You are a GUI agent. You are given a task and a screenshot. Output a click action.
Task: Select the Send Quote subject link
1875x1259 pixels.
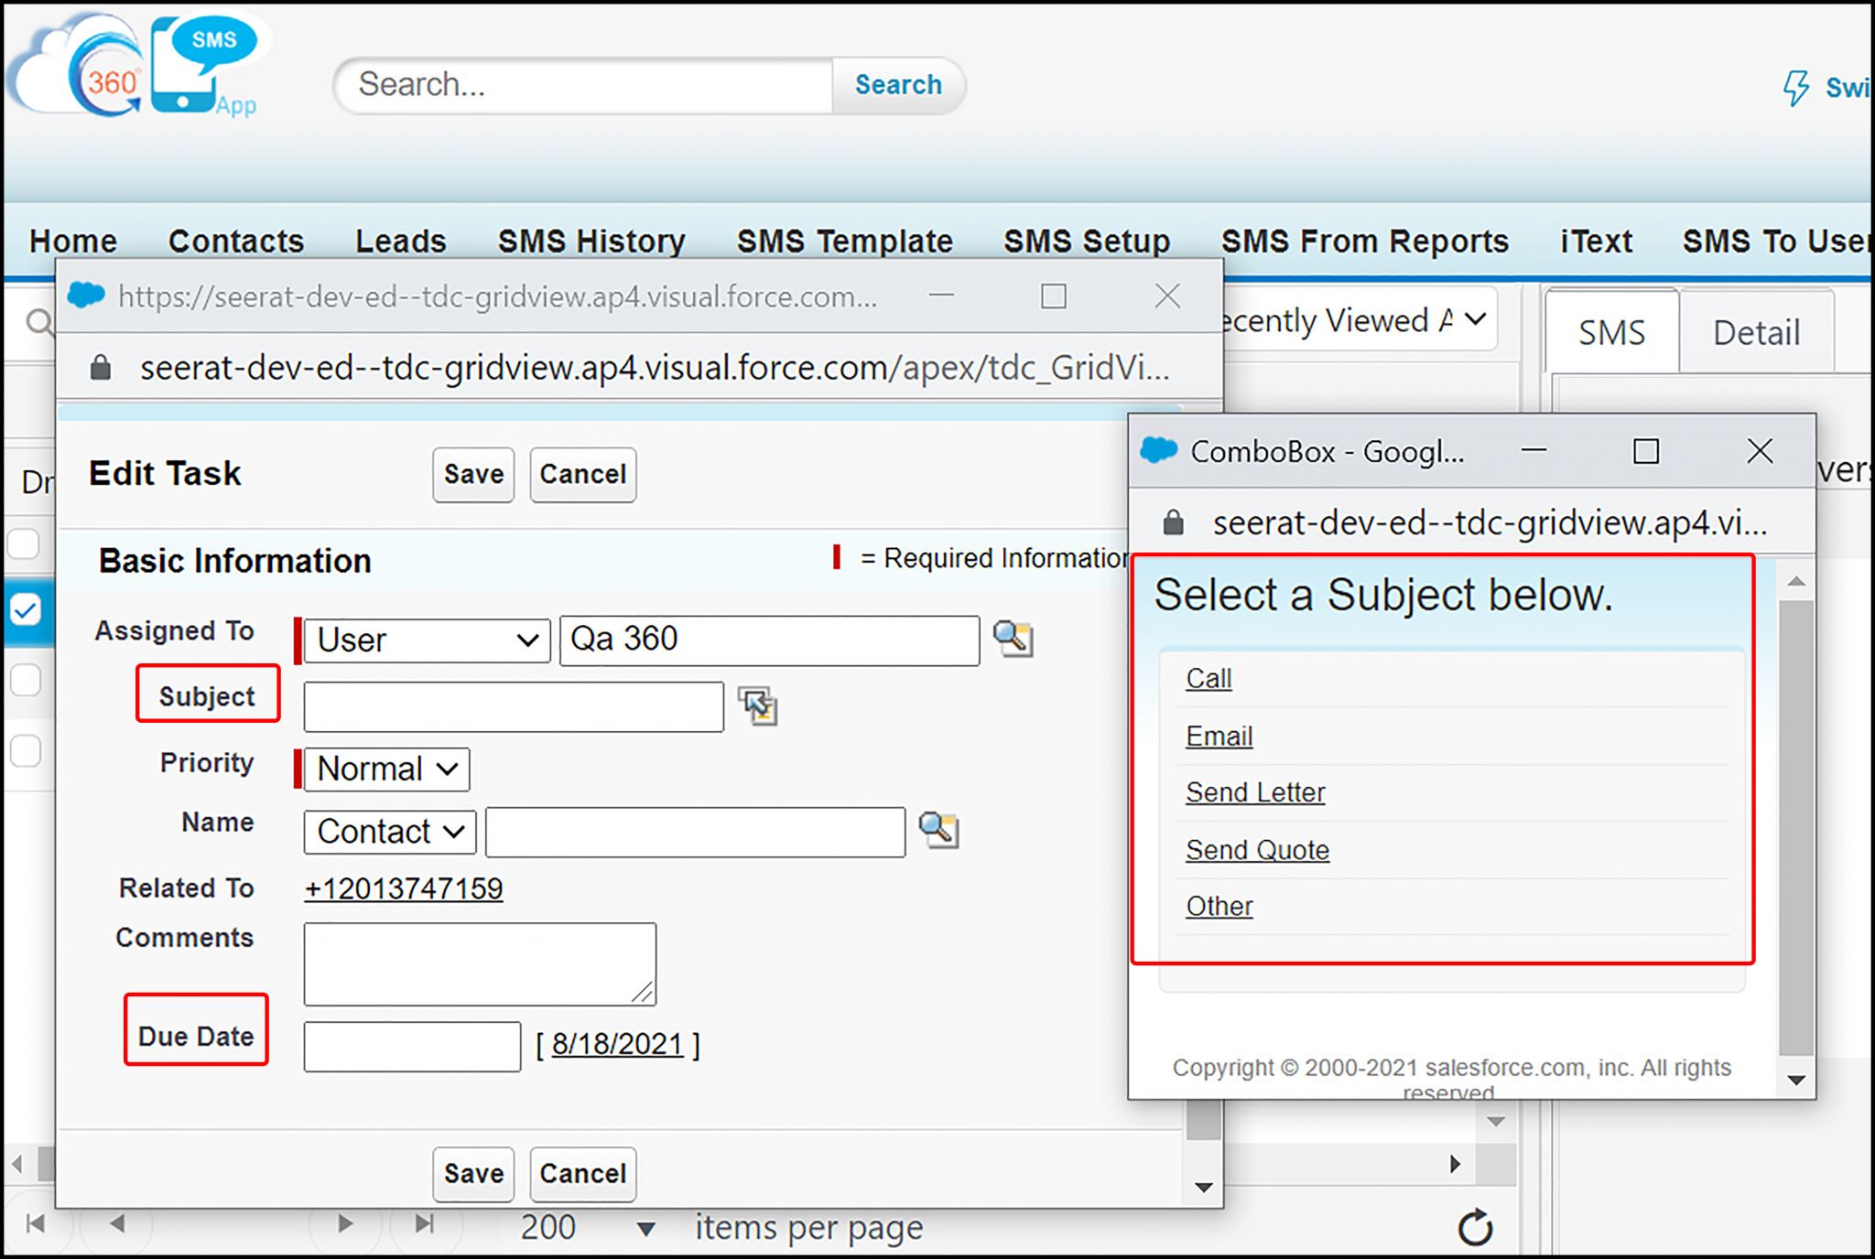(x=1257, y=850)
